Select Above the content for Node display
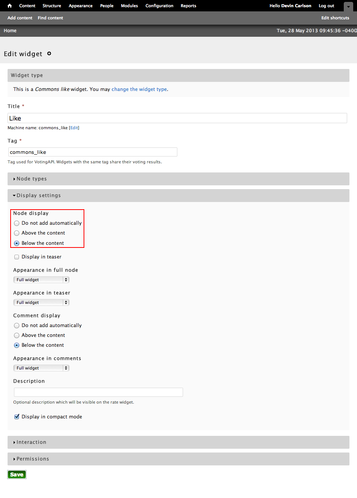The image size is (357, 498). pos(16,233)
